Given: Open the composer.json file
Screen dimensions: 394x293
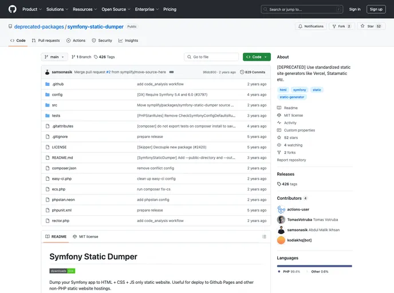Looking at the screenshot, I should pos(64,168).
